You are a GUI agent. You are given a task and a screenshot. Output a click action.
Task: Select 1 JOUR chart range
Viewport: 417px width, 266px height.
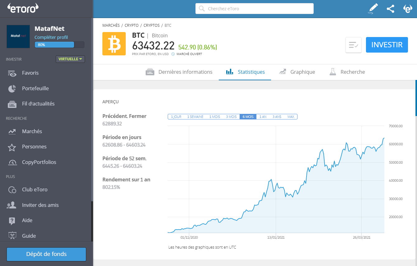pyautogui.click(x=176, y=117)
